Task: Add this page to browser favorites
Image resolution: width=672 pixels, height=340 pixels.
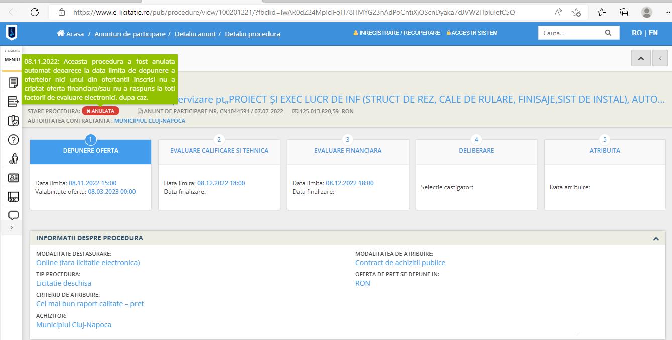Action: pyautogui.click(x=576, y=12)
